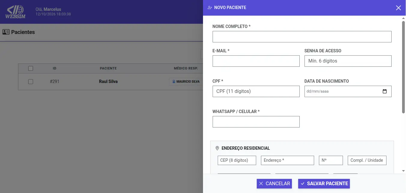Screen dimensions: 406x193
Task: Focus the Nome Completo input field
Action: [x=302, y=37]
